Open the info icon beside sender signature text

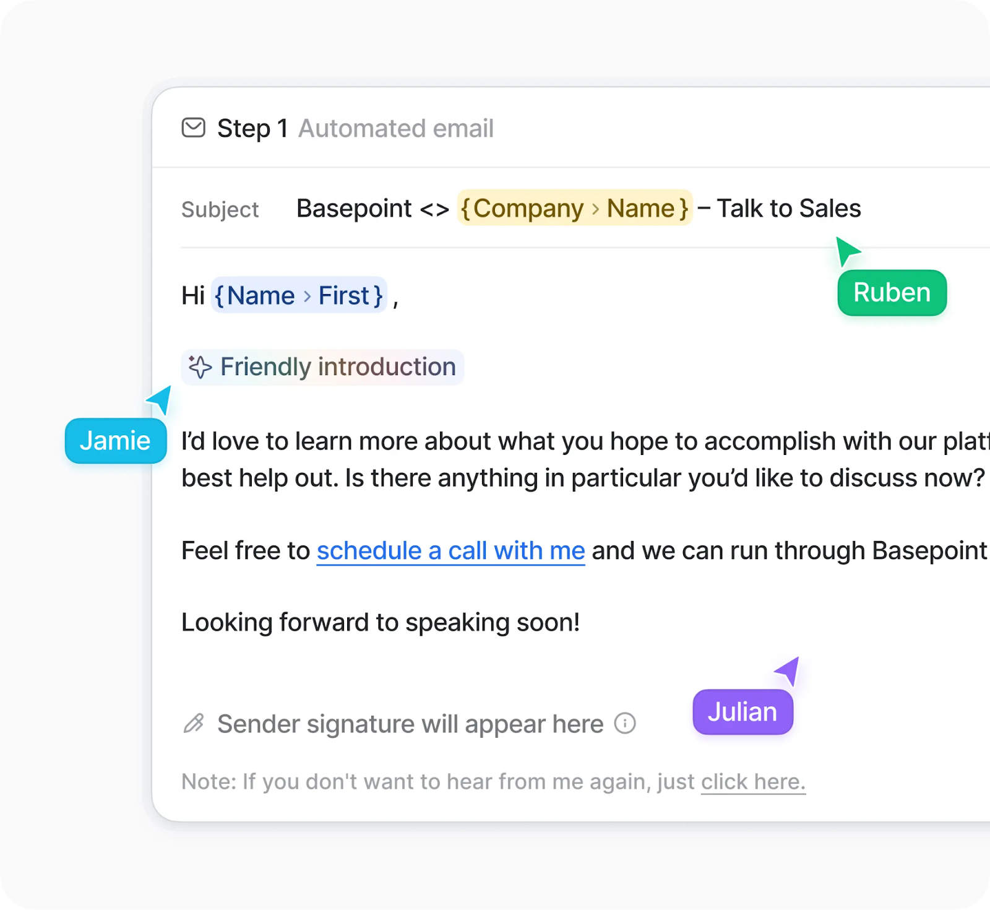coord(626,723)
